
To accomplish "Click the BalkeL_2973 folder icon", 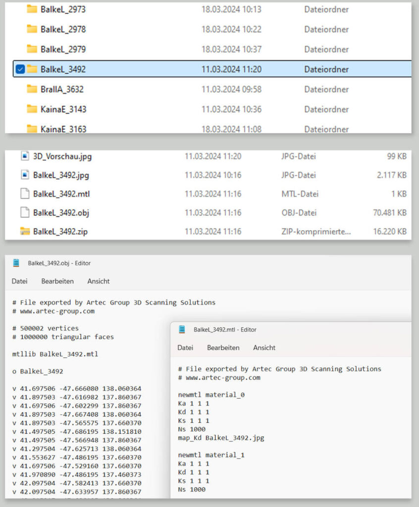I will pyautogui.click(x=32, y=9).
